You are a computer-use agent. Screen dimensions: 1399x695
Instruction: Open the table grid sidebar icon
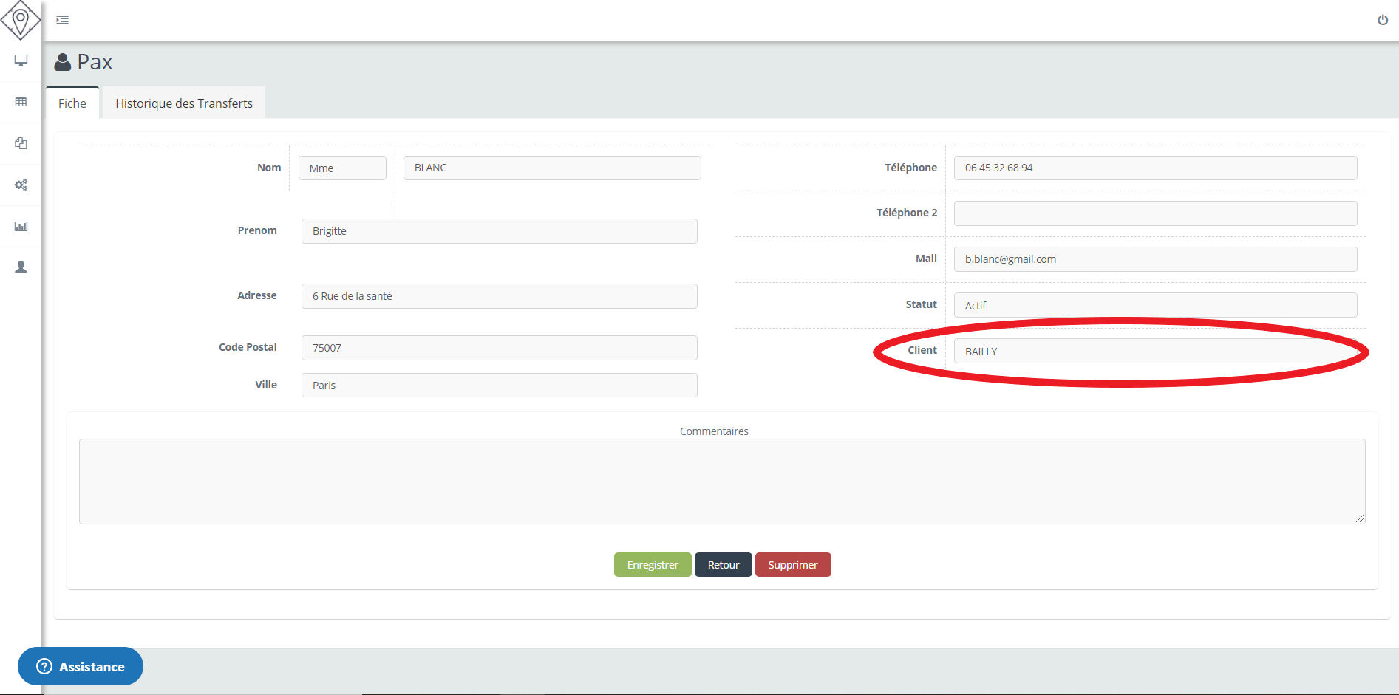[x=21, y=102]
